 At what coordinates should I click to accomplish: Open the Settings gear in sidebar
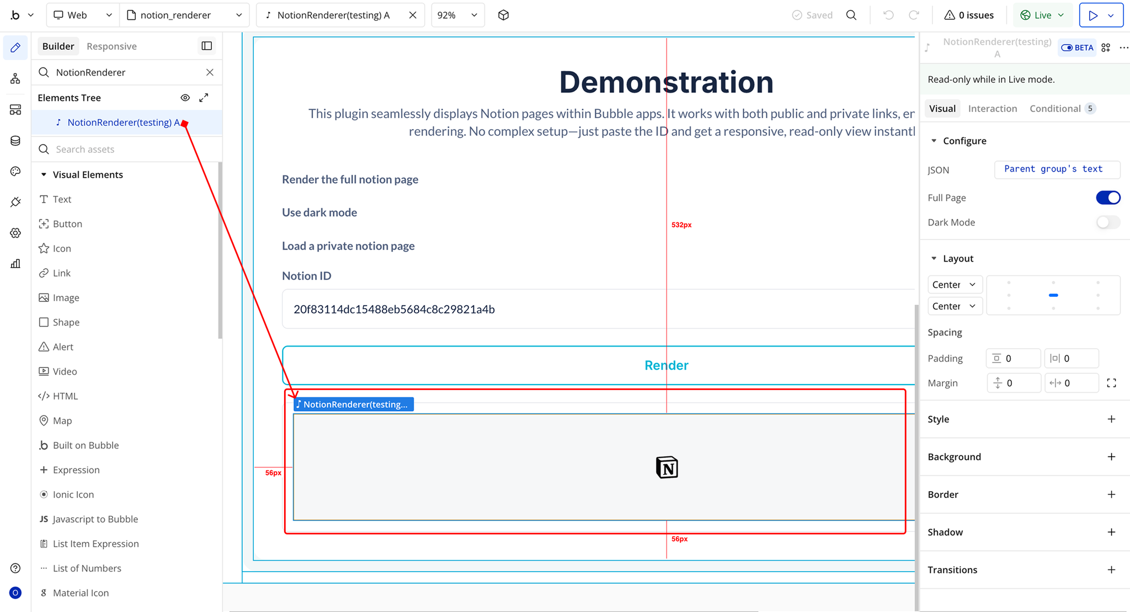pos(15,233)
